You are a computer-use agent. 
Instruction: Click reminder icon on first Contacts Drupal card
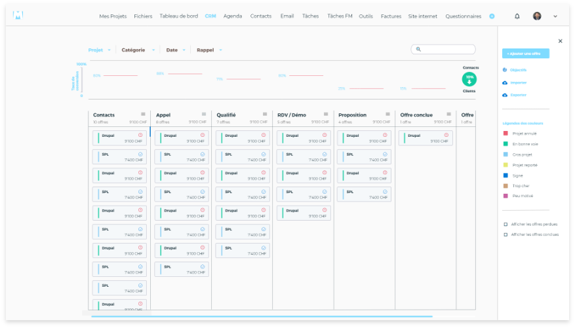point(140,135)
